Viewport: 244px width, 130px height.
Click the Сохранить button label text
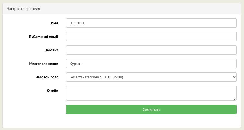[x=151, y=110]
